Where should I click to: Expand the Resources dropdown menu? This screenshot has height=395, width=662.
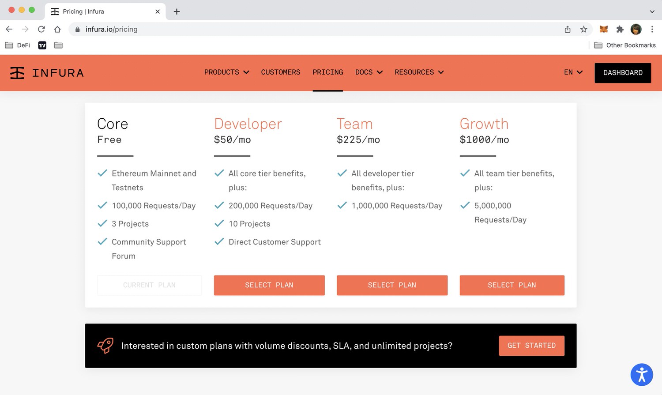click(x=419, y=72)
